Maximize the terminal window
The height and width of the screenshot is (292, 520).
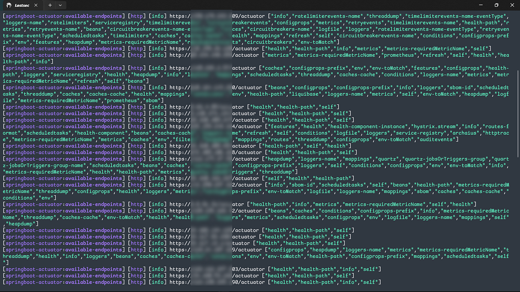click(x=496, y=5)
